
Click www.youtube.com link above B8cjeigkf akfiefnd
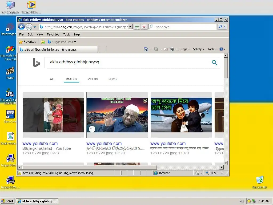pyautogui.click(x=40, y=143)
